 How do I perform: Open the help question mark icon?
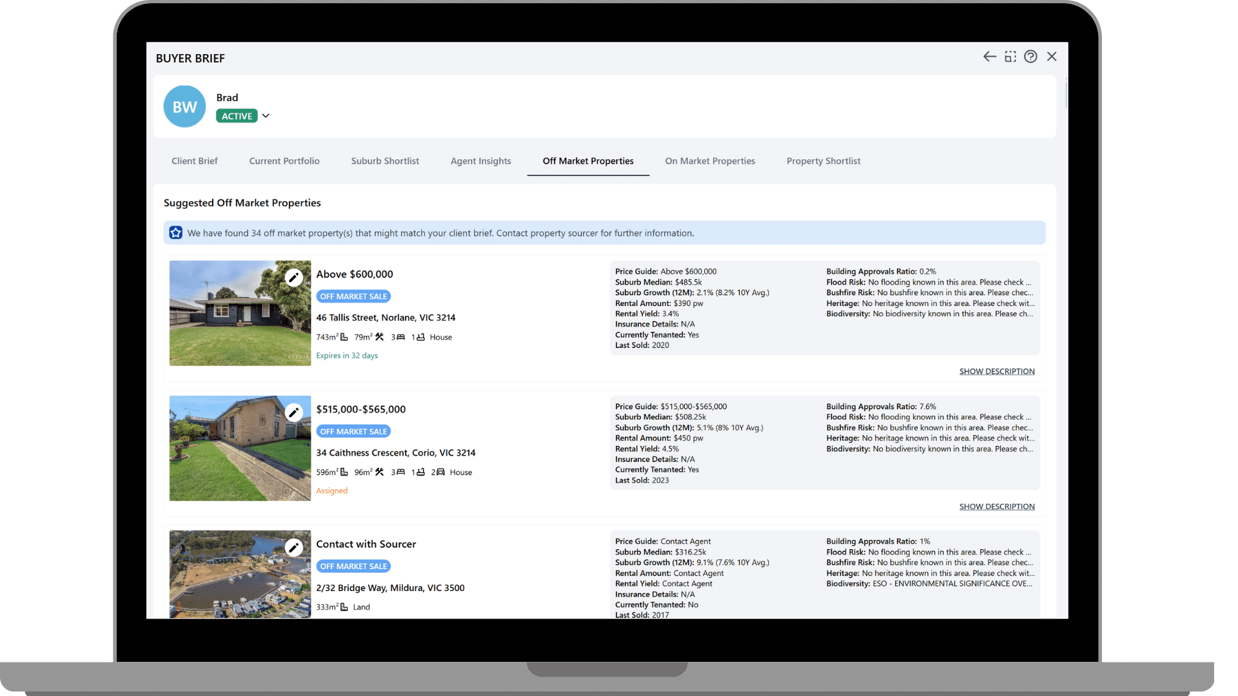point(1030,57)
